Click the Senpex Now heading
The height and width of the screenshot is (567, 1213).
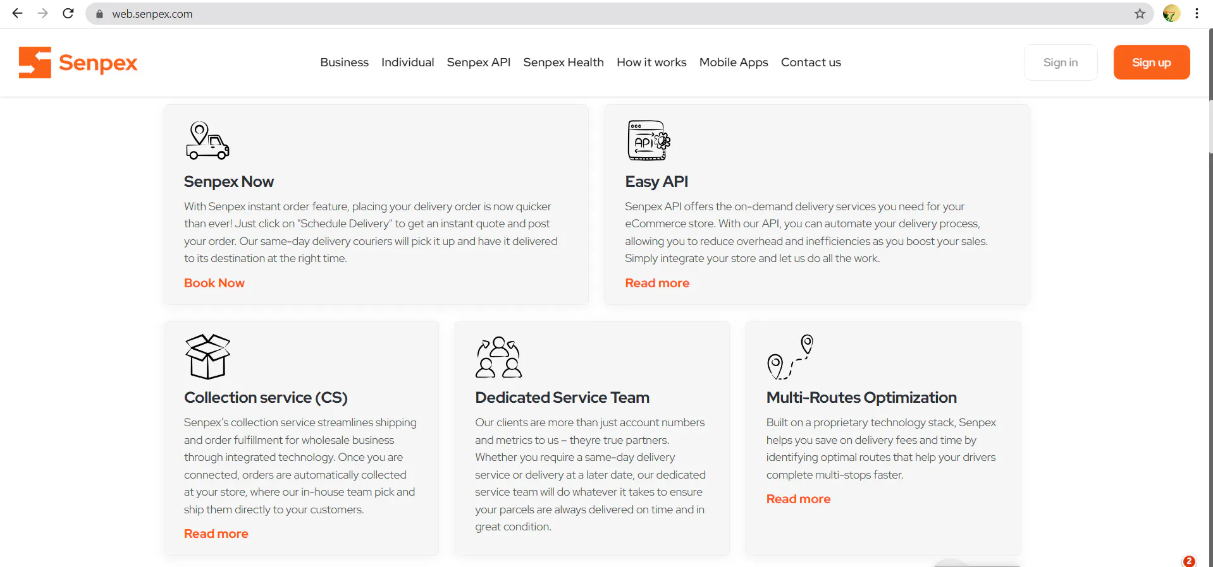(x=229, y=182)
